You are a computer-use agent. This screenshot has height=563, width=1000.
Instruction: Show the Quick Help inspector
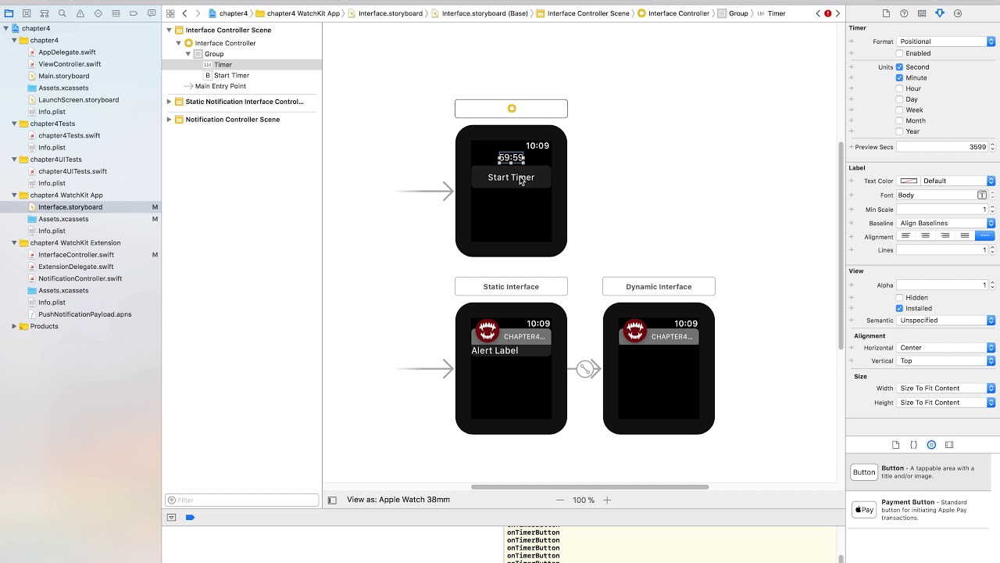pos(904,13)
